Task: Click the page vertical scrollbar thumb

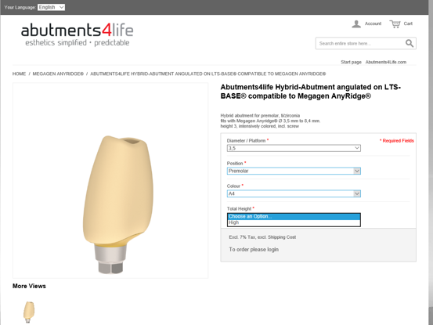Action: point(431,316)
